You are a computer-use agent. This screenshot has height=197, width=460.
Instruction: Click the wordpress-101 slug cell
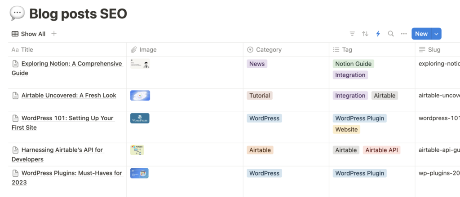(438, 127)
